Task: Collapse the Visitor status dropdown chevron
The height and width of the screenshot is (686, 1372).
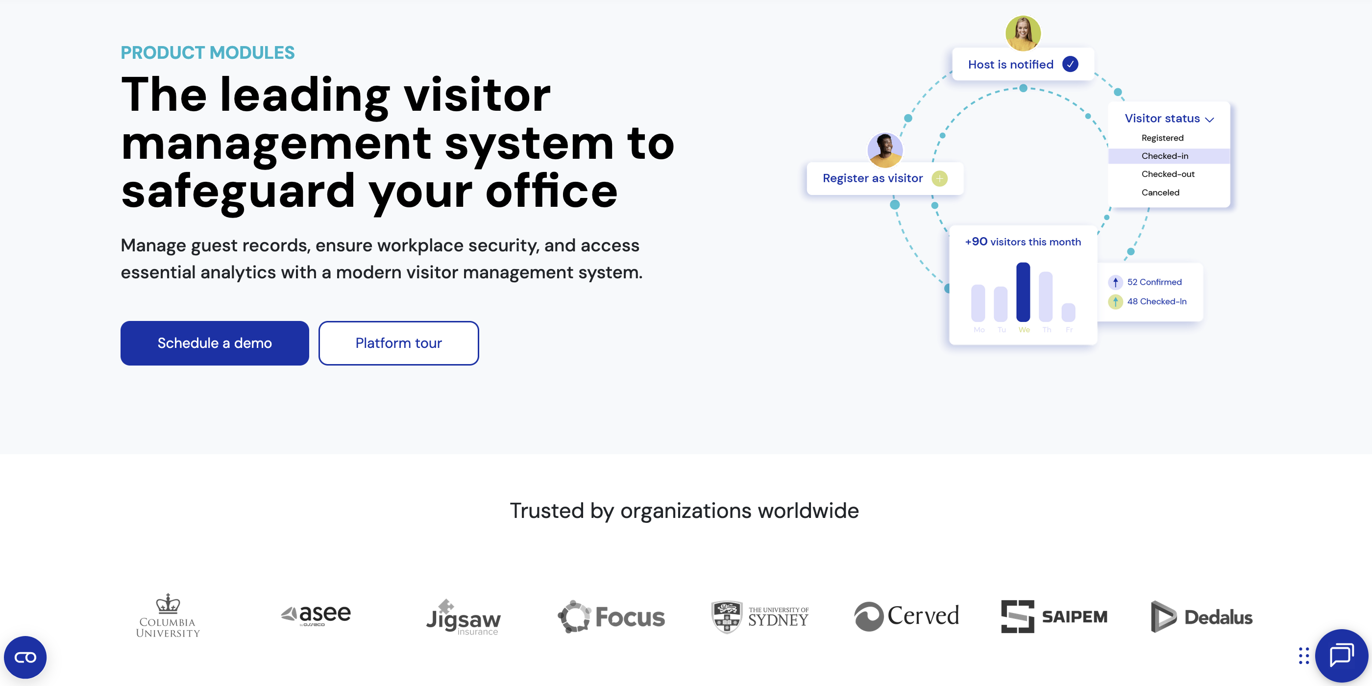Action: click(x=1209, y=119)
